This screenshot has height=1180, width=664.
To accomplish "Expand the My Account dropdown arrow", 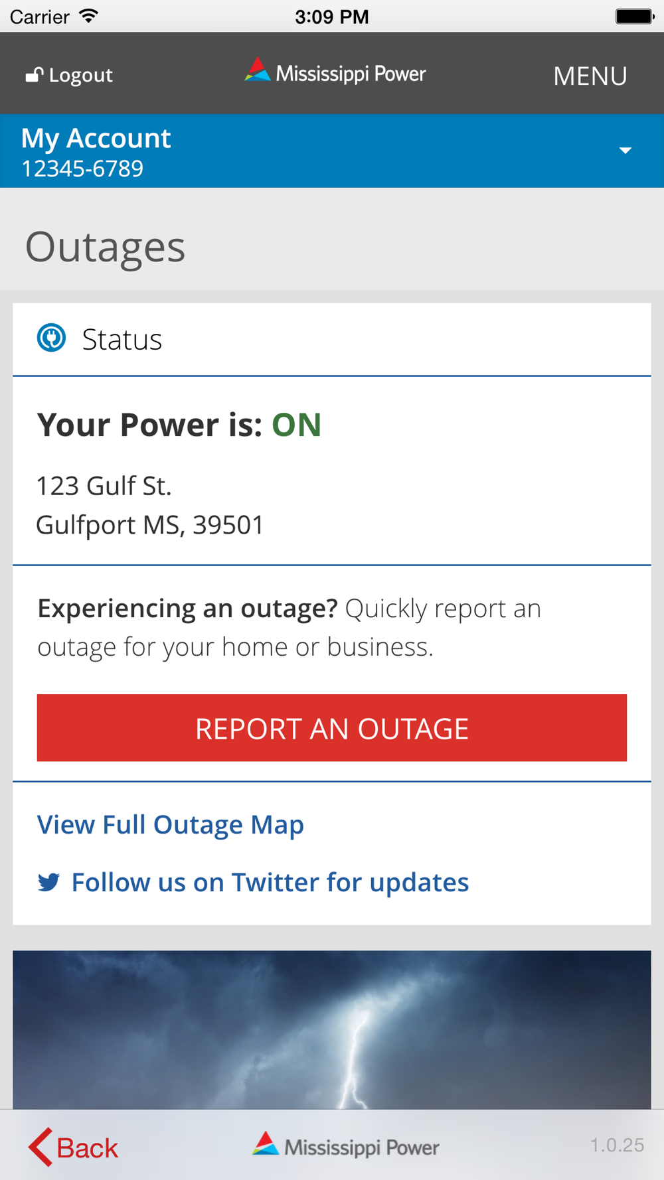I will pos(625,151).
